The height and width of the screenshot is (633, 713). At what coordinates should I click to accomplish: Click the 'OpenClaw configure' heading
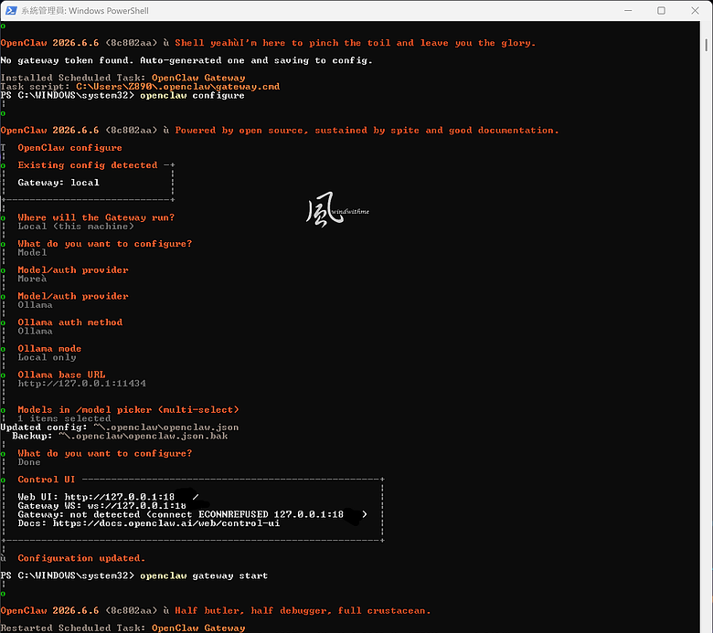pyautogui.click(x=70, y=148)
